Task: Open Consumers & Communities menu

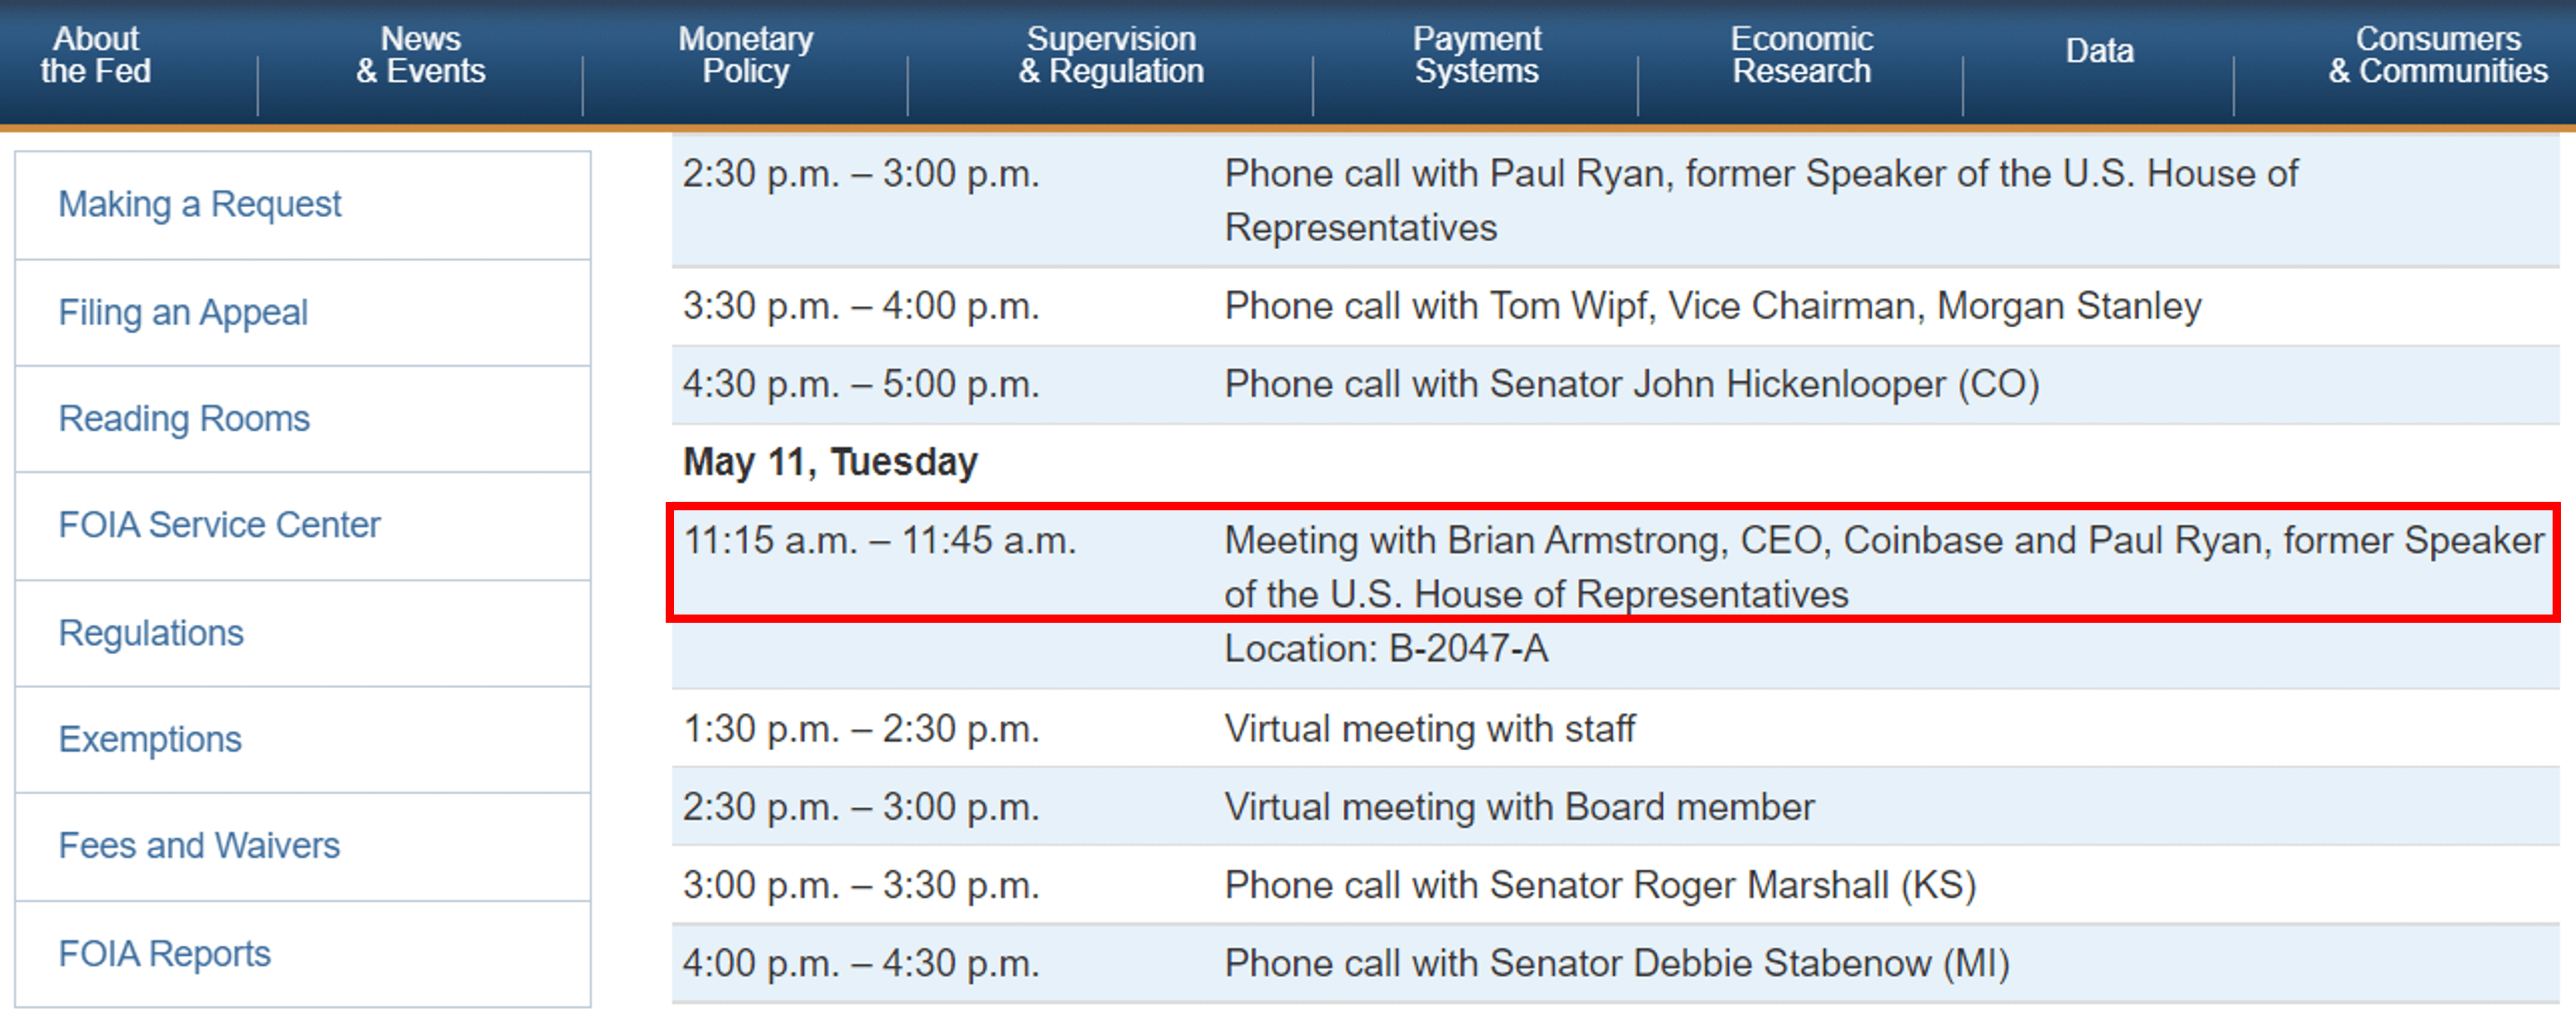Action: 2437,55
